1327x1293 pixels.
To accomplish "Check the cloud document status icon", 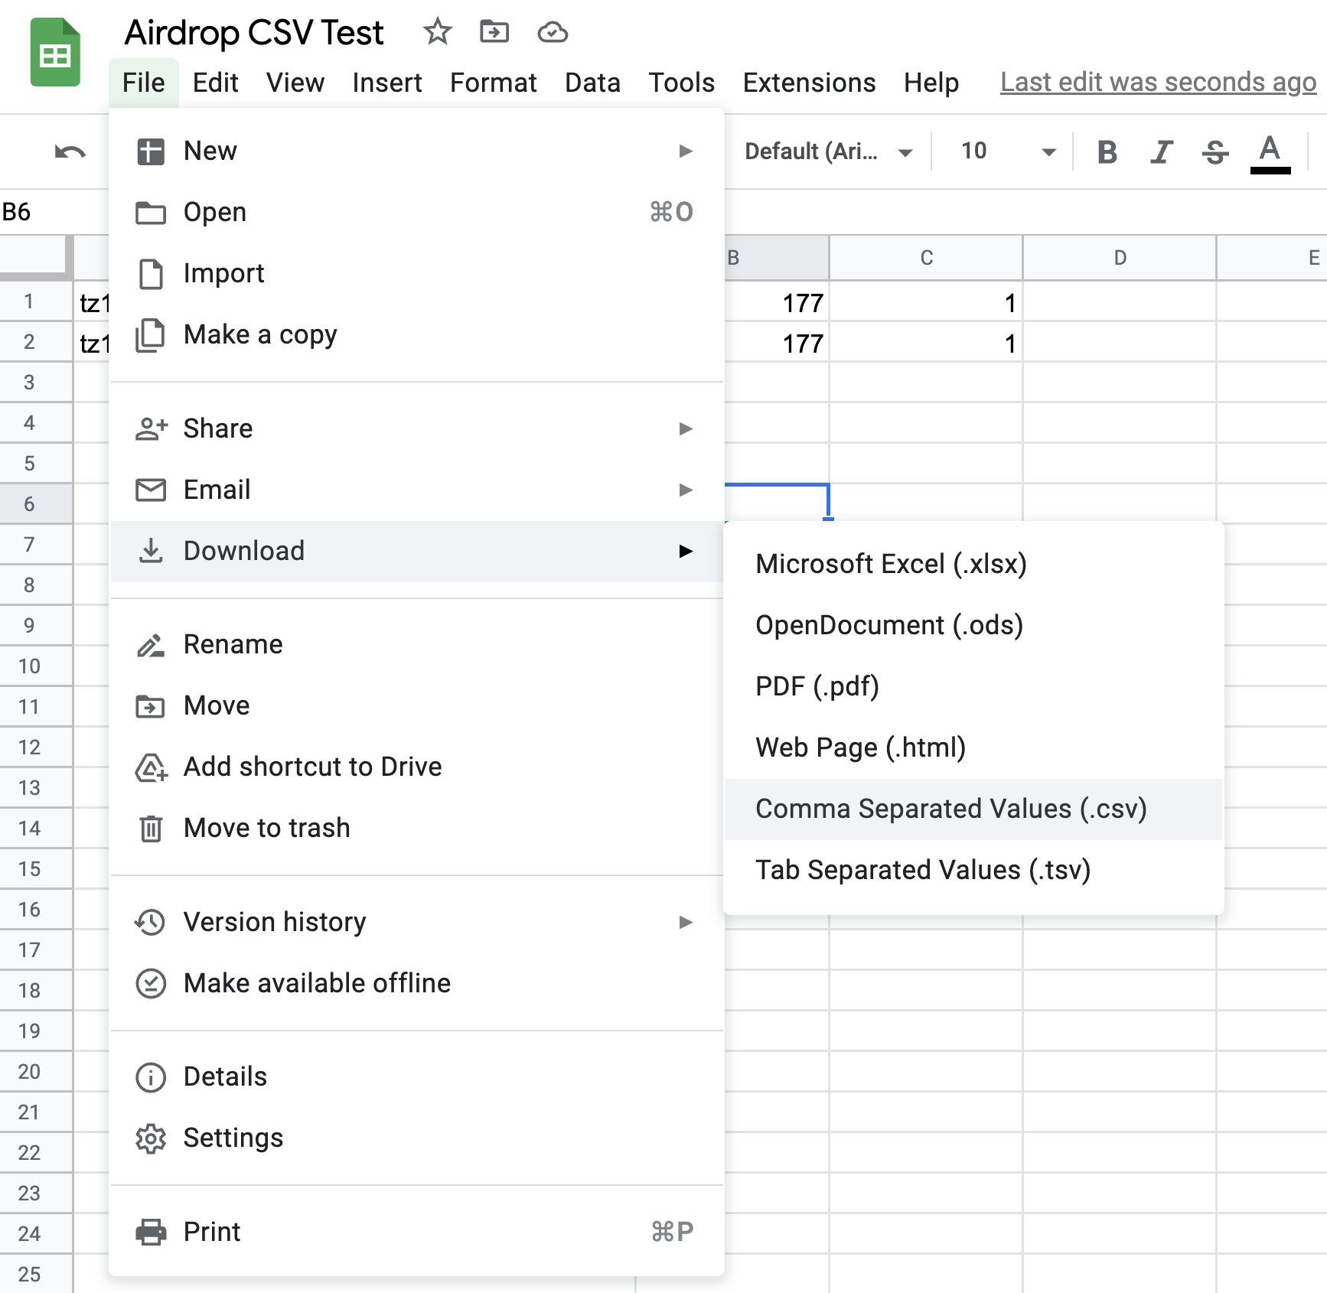I will point(552,32).
